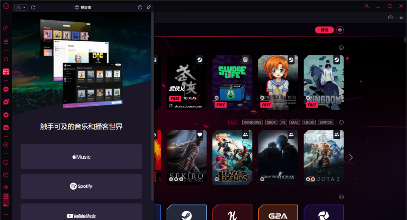Filter games by WINDOWS

tap(252, 122)
